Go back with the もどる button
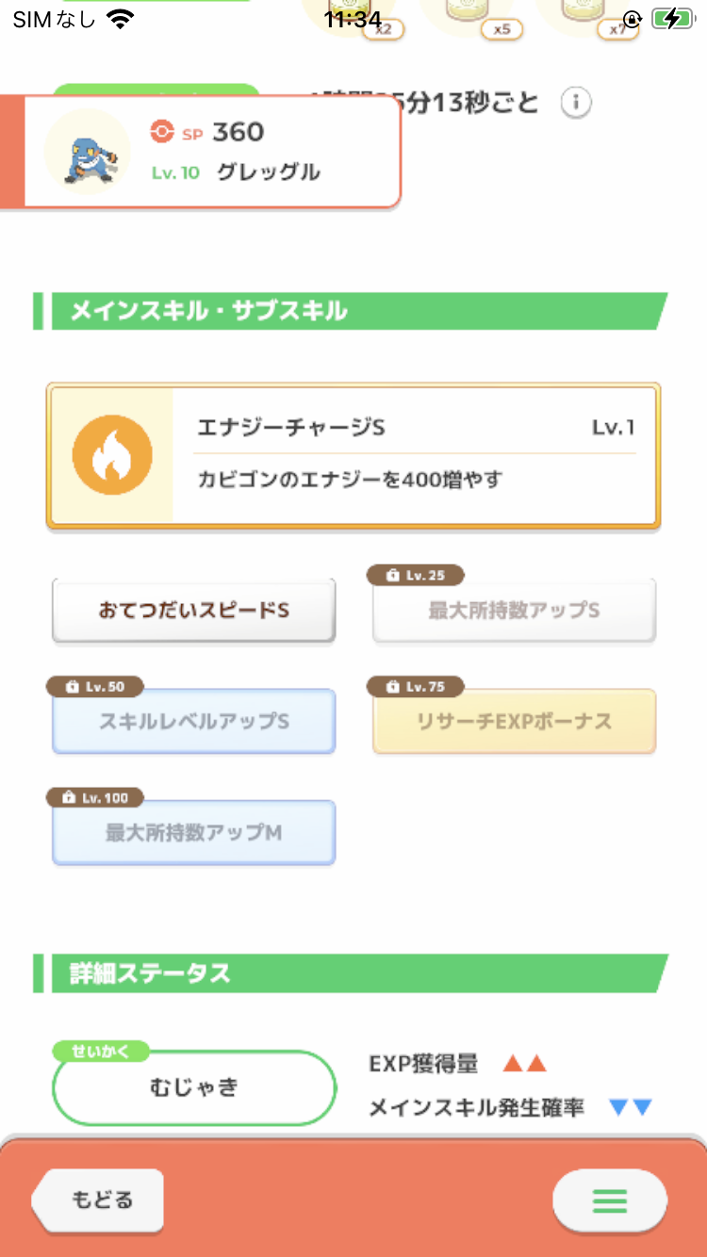This screenshot has height=1257, width=707. click(98, 1200)
